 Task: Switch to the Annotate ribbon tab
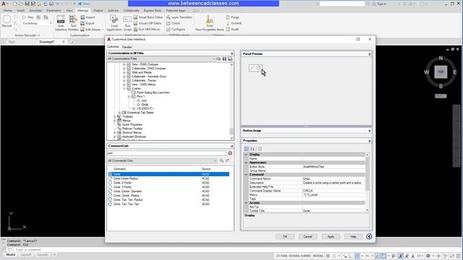pyautogui.click(x=35, y=11)
